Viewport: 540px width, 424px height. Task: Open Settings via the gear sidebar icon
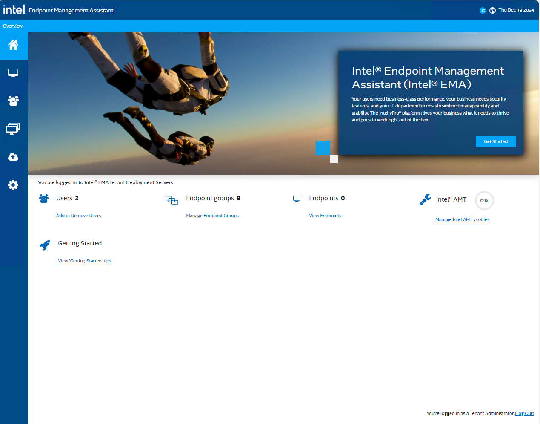13,185
